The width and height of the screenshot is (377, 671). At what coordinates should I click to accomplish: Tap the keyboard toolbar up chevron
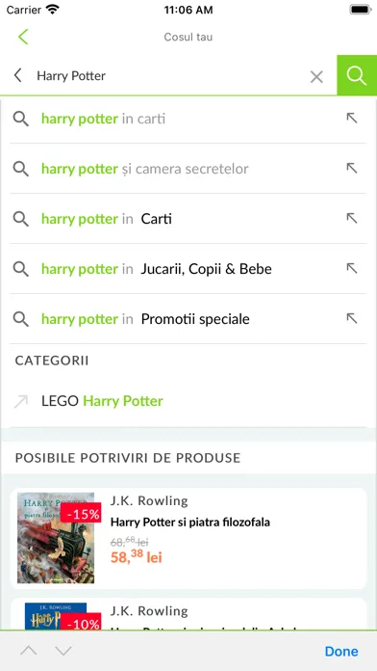coord(29,652)
